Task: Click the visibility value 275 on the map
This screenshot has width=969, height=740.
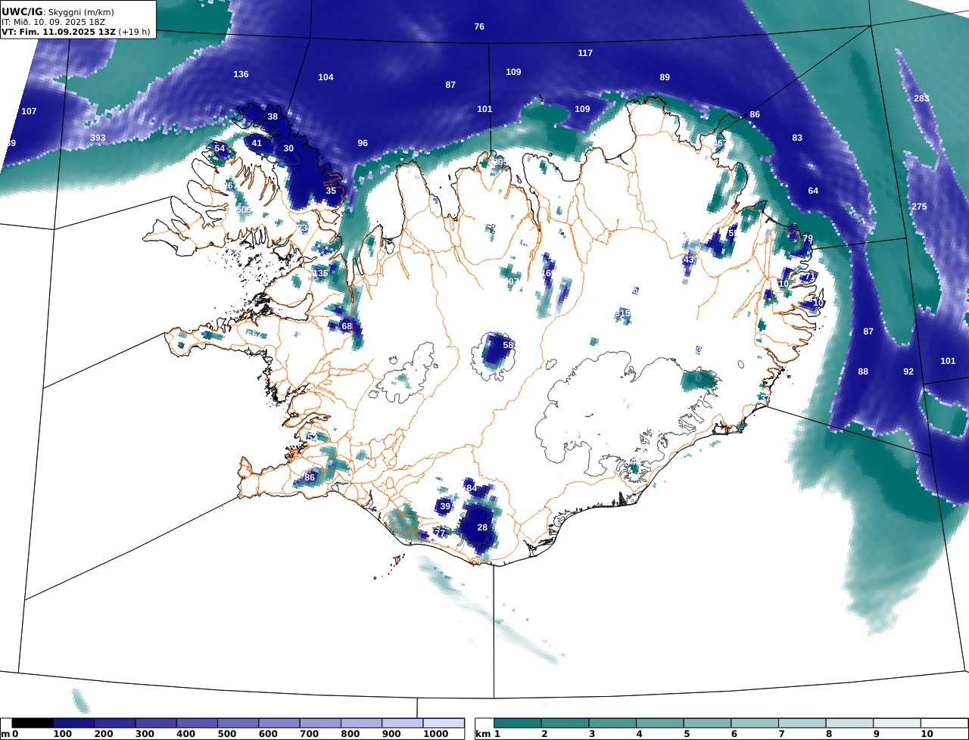Action: coord(919,207)
